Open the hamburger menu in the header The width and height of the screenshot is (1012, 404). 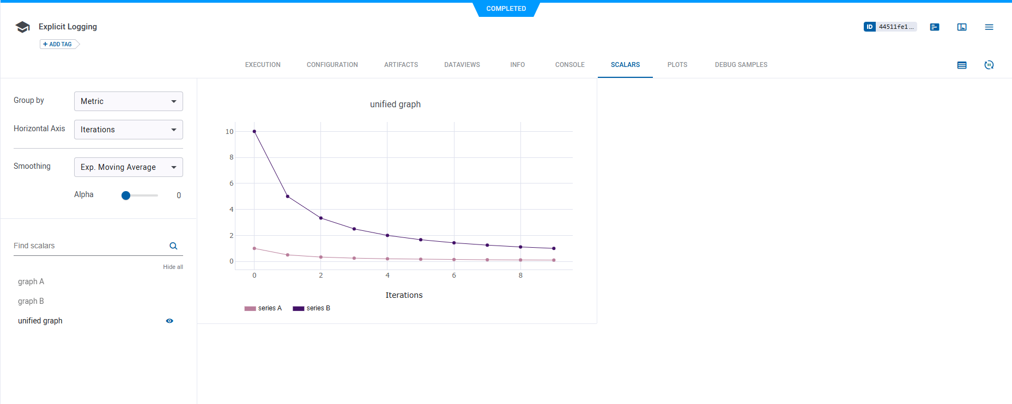point(989,27)
